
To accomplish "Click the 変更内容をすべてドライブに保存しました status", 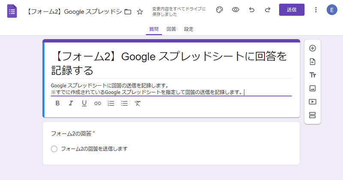I will point(179,12).
